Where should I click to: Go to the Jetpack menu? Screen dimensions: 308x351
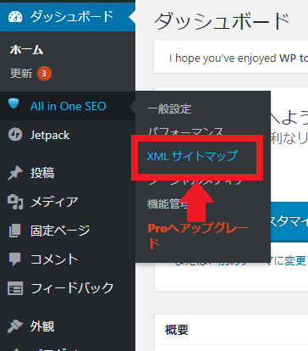[x=68, y=135]
